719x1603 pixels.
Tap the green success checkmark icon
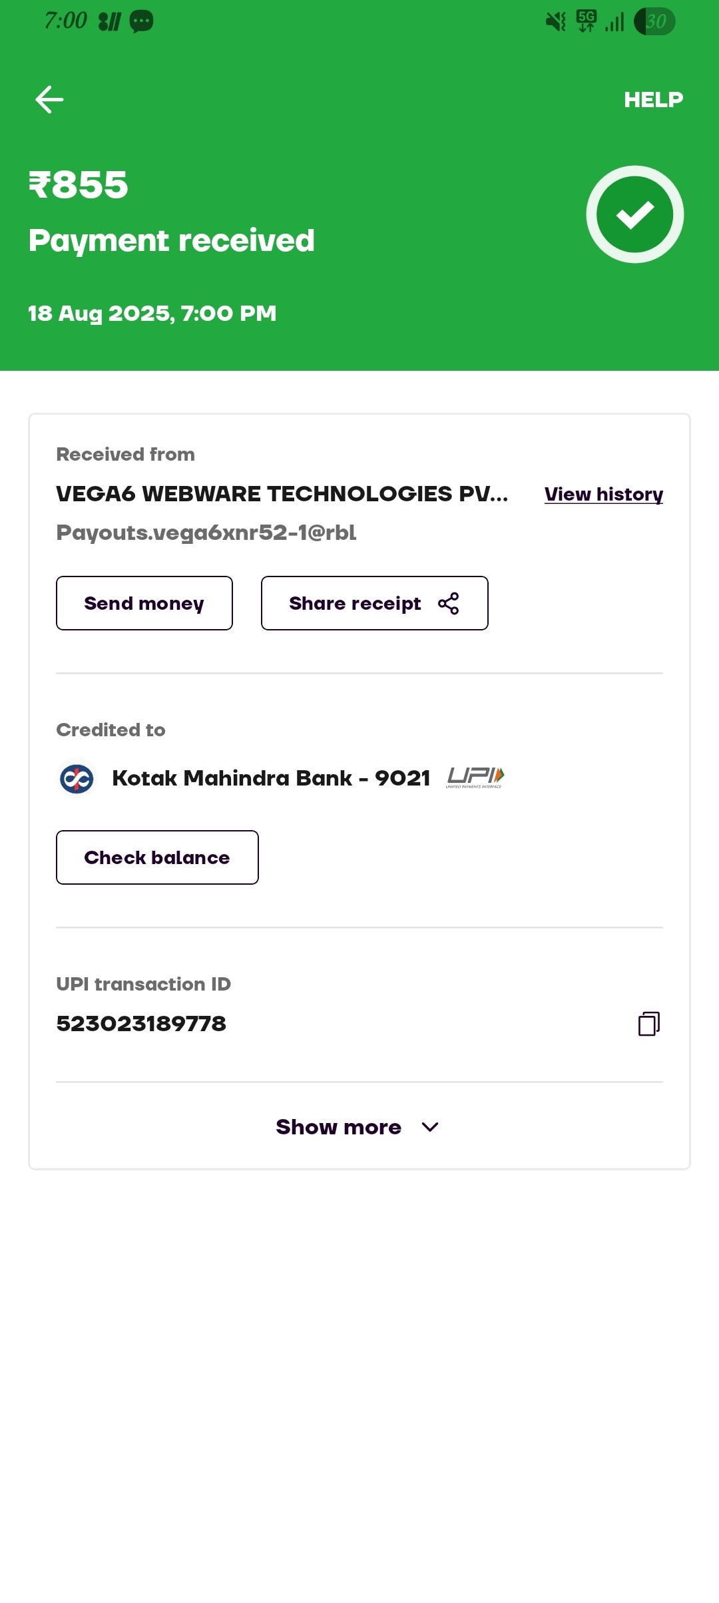point(634,214)
